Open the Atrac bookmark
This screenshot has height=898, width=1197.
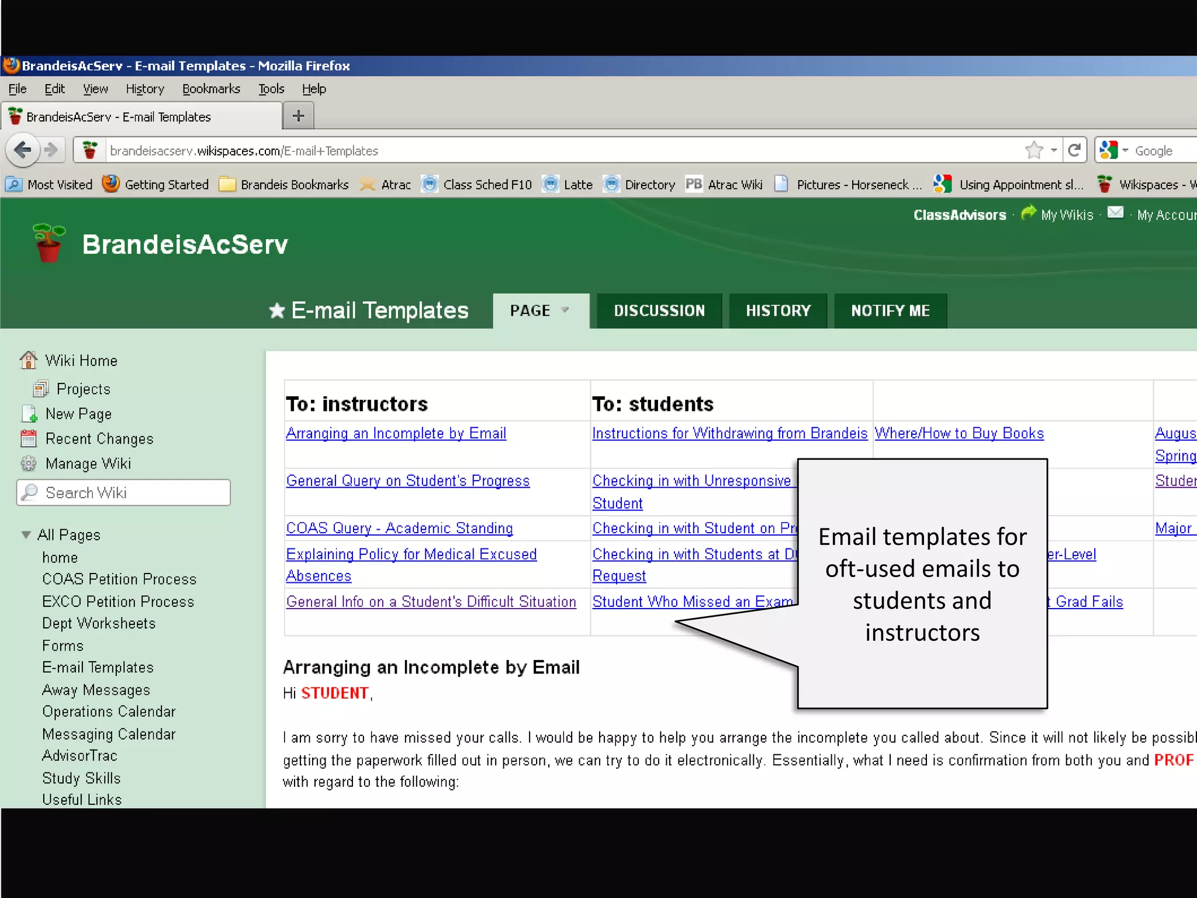[x=385, y=184]
